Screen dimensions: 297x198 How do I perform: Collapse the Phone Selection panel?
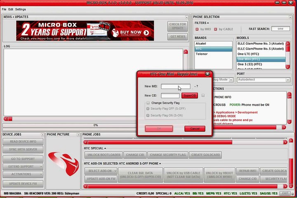pyautogui.click(x=290, y=17)
